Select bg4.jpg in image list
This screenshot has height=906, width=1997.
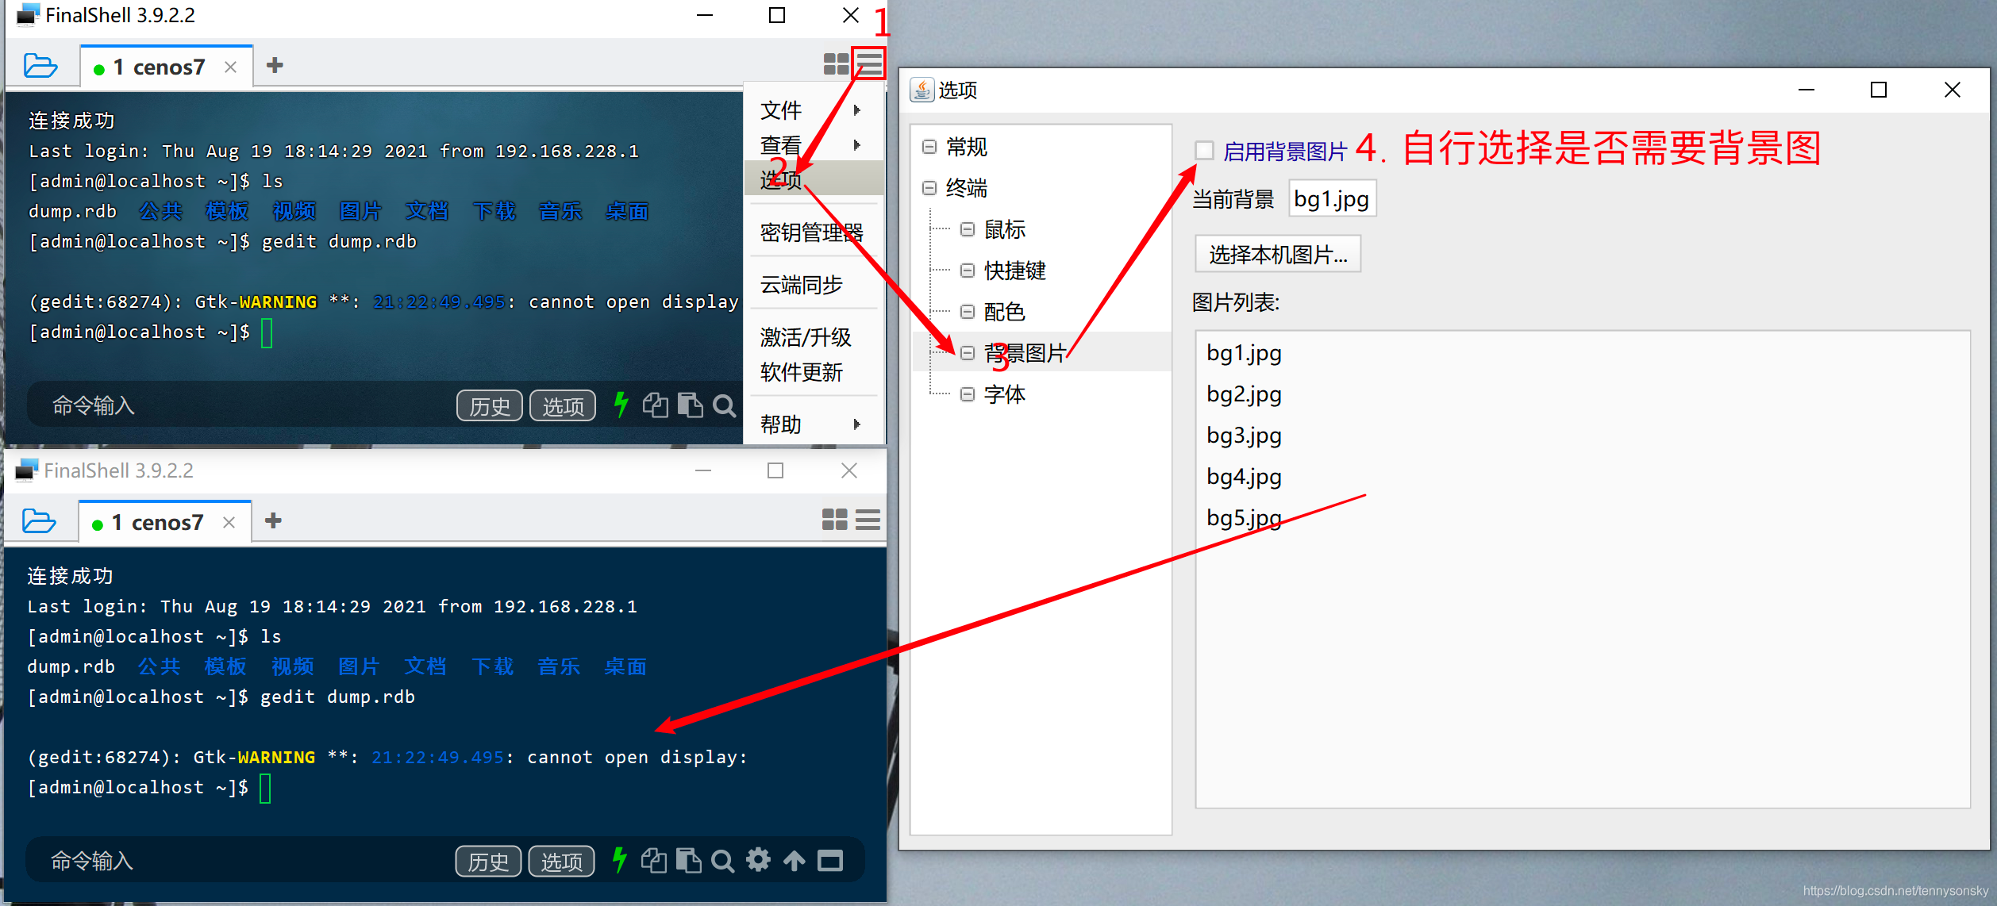click(1244, 477)
